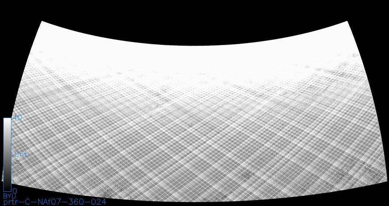The height and width of the screenshot is (206, 389).
Task: Click the 'BYU' label below colorbar
Action: (x=9, y=196)
